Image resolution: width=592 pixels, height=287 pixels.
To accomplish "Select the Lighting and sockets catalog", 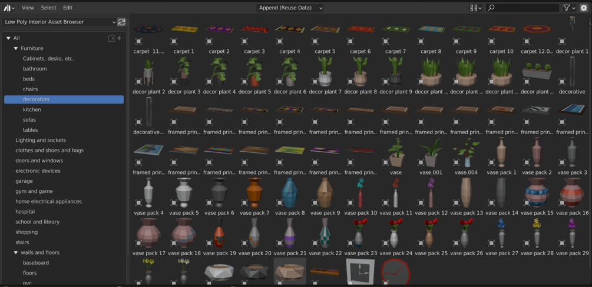I will coord(41,140).
